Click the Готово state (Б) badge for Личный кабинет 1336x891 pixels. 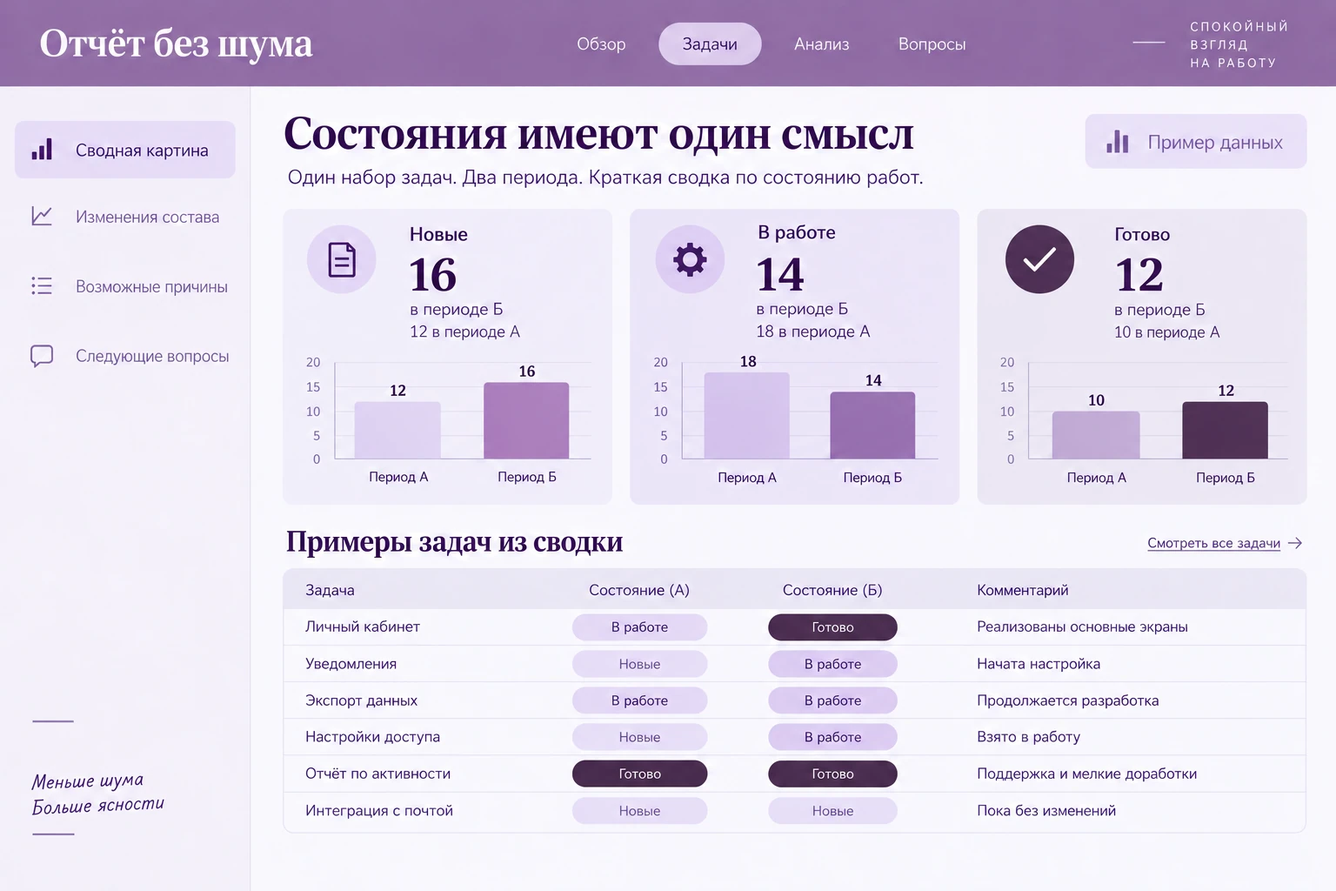tap(832, 627)
